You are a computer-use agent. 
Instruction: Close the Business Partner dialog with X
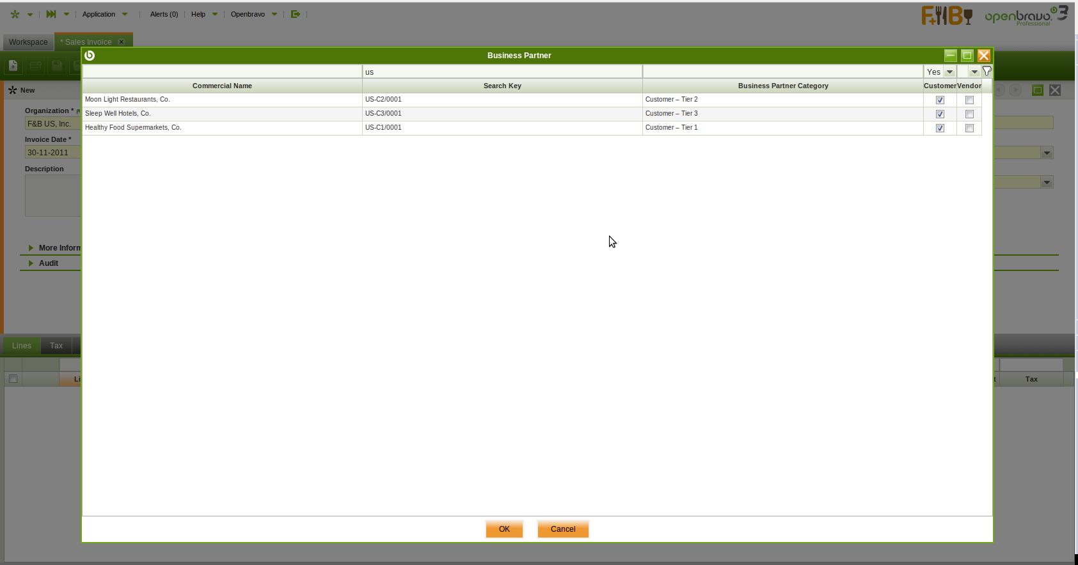(x=984, y=56)
